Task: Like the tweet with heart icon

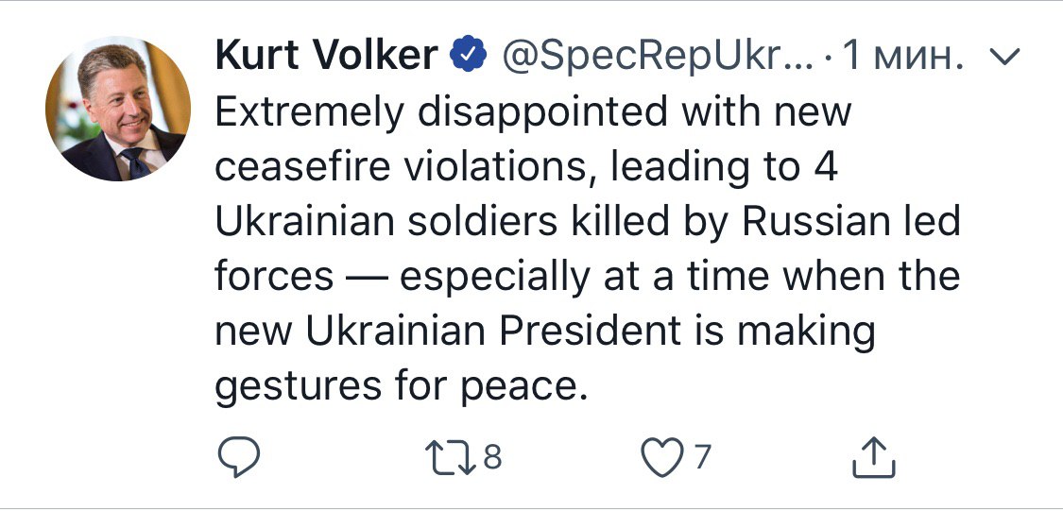Action: (663, 458)
